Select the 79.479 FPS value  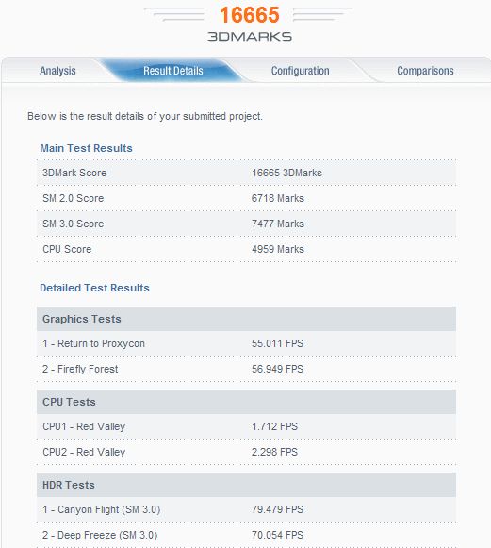277,509
